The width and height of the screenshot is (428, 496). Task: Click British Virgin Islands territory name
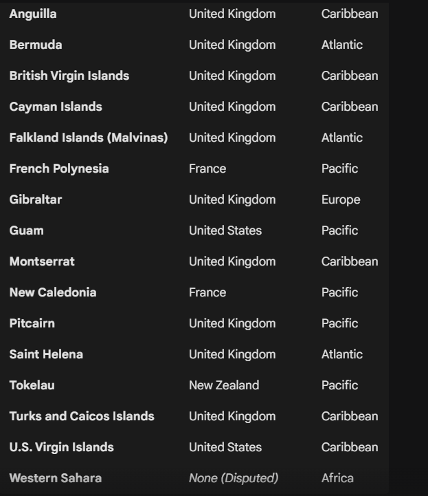[x=69, y=76]
